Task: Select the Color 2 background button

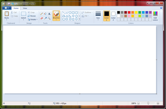Action: point(113,16)
